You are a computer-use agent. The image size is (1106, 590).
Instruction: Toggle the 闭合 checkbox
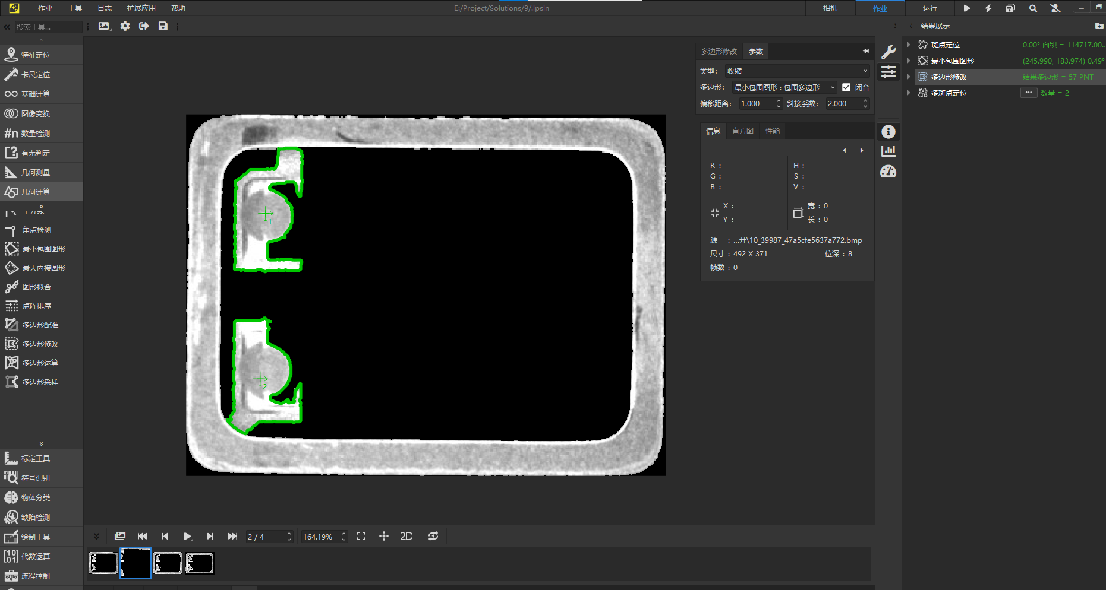point(846,87)
